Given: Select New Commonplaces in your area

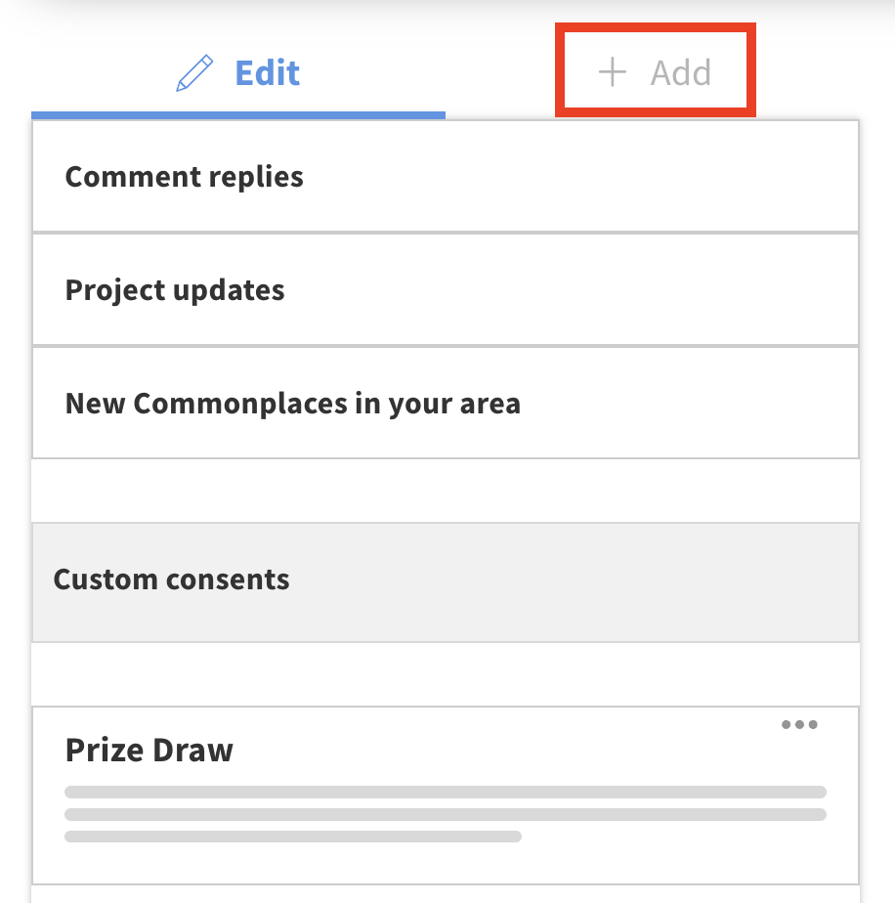Looking at the screenshot, I should 446,403.
